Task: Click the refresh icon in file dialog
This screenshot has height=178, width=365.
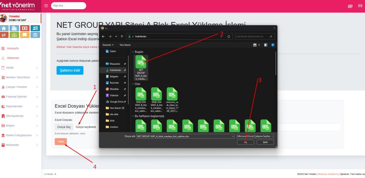Action: (228, 36)
